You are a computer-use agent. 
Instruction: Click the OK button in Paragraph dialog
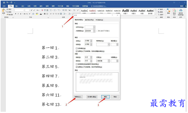tap(105, 97)
